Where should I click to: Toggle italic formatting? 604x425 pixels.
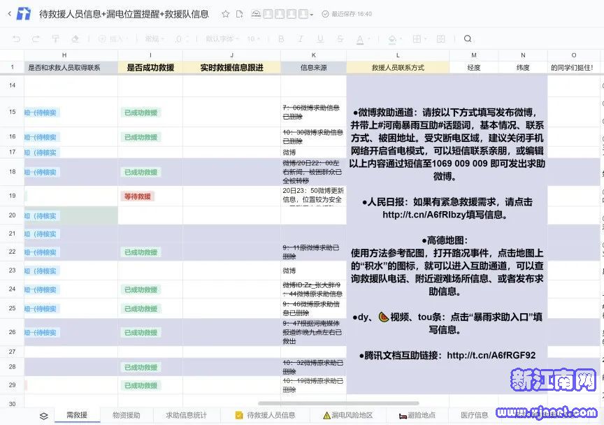pyautogui.click(x=301, y=39)
